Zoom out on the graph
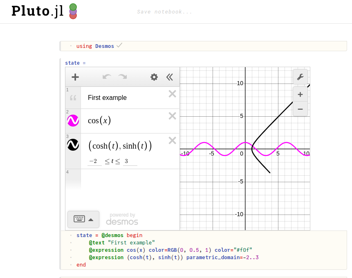This screenshot has width=352, height=278. tap(300, 109)
